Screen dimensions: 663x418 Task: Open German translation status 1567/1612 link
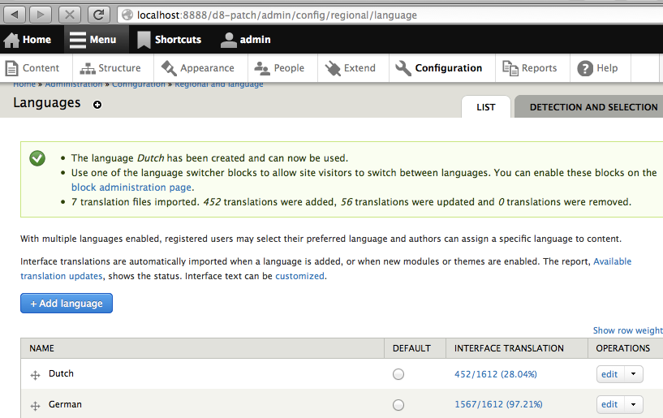tap(498, 404)
